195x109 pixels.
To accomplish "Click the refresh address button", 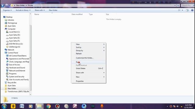I will tap(178, 5).
